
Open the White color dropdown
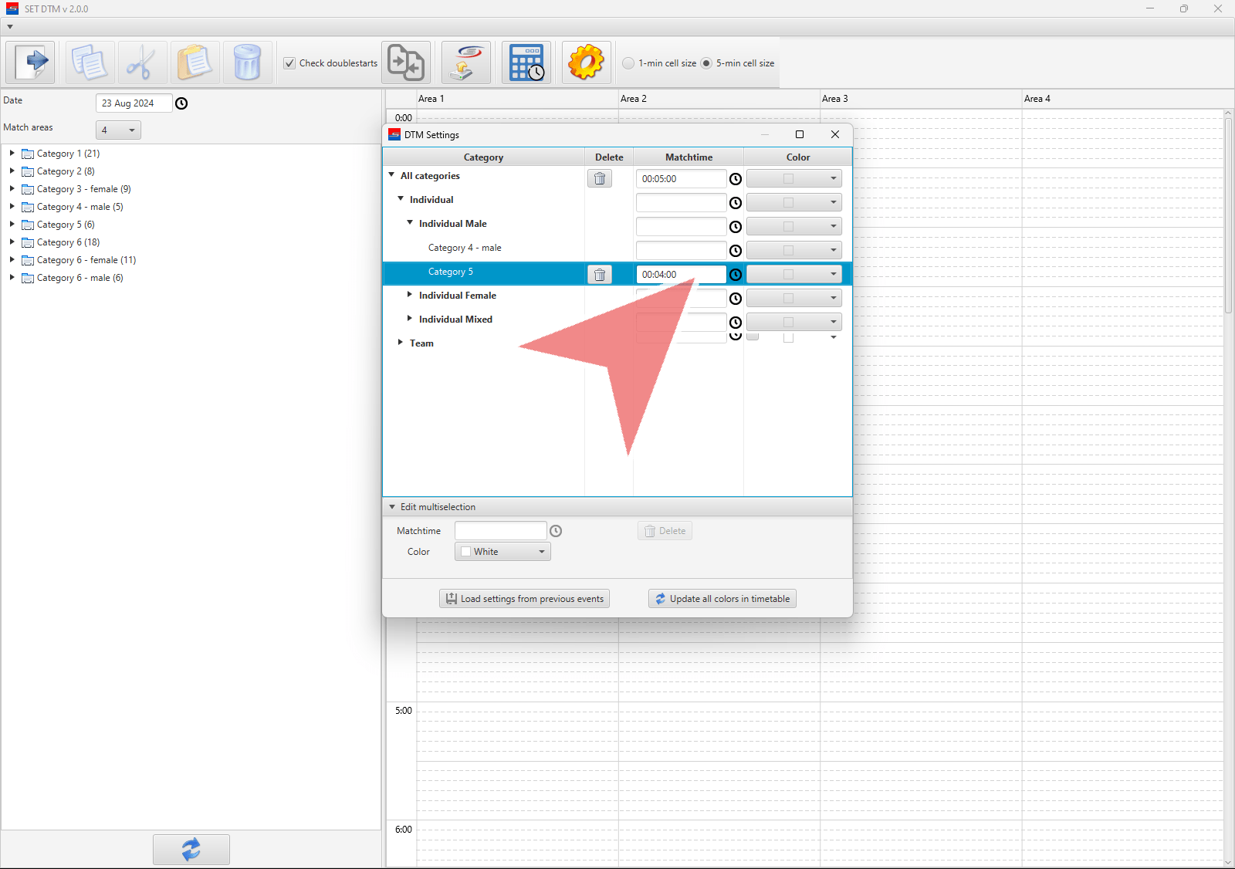(x=502, y=552)
